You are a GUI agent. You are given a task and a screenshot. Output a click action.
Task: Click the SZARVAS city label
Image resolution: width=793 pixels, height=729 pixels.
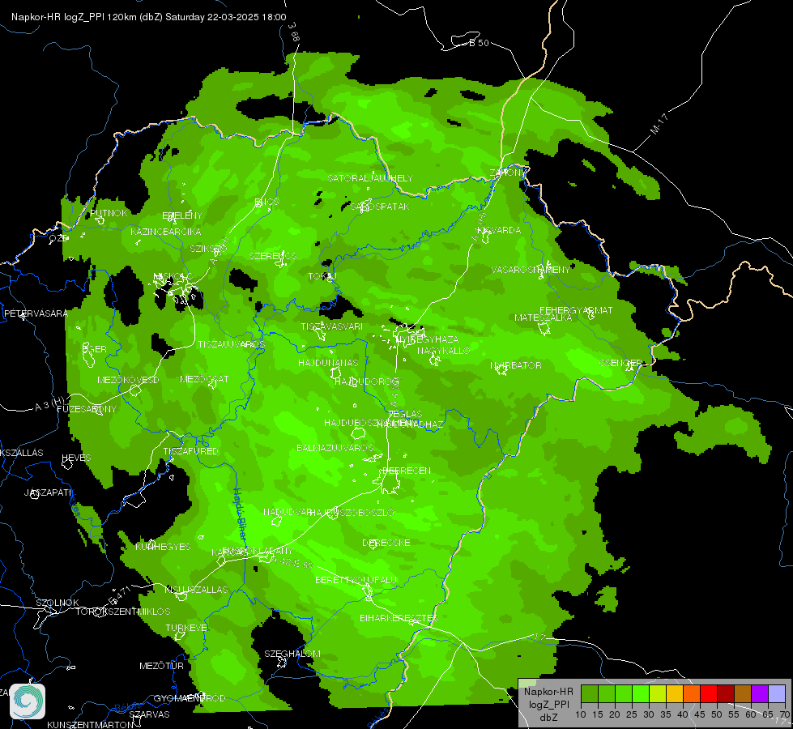(149, 714)
